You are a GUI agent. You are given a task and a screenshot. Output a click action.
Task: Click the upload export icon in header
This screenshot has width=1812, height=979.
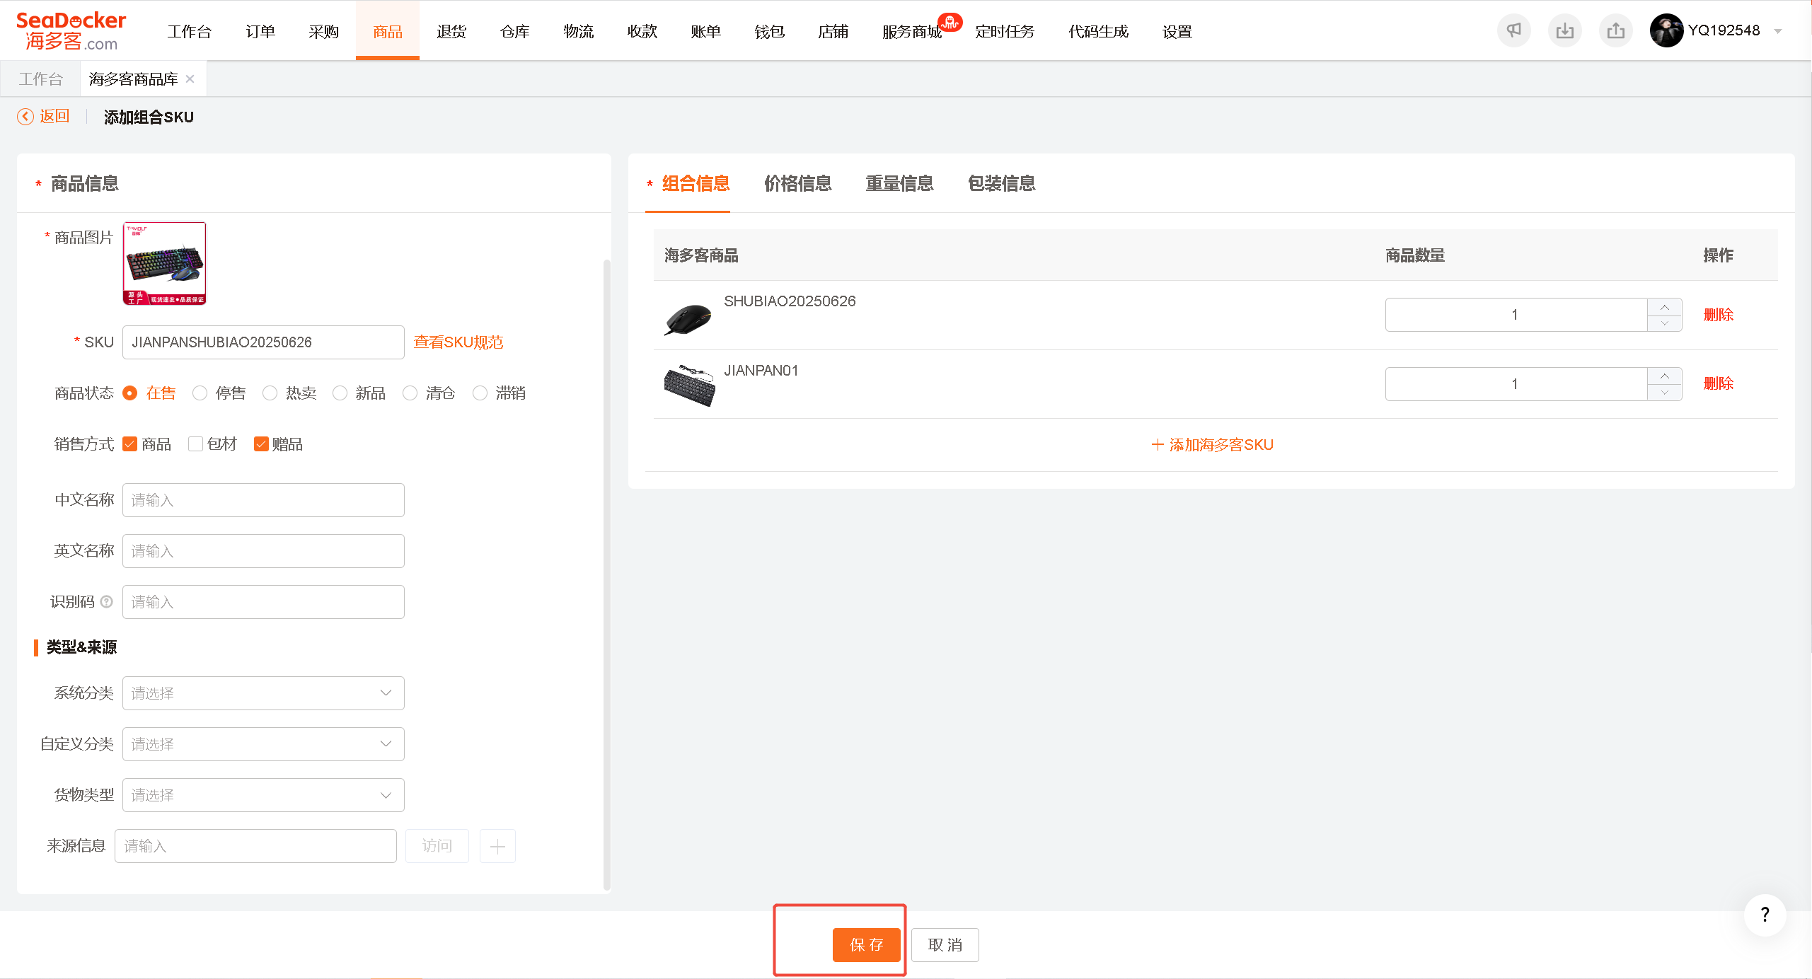click(1615, 31)
